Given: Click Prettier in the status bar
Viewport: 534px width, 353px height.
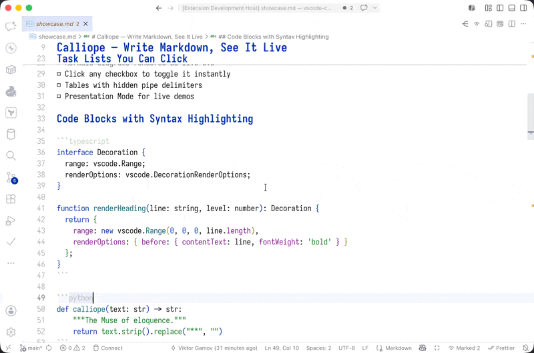Looking at the screenshot, I should tap(501, 348).
